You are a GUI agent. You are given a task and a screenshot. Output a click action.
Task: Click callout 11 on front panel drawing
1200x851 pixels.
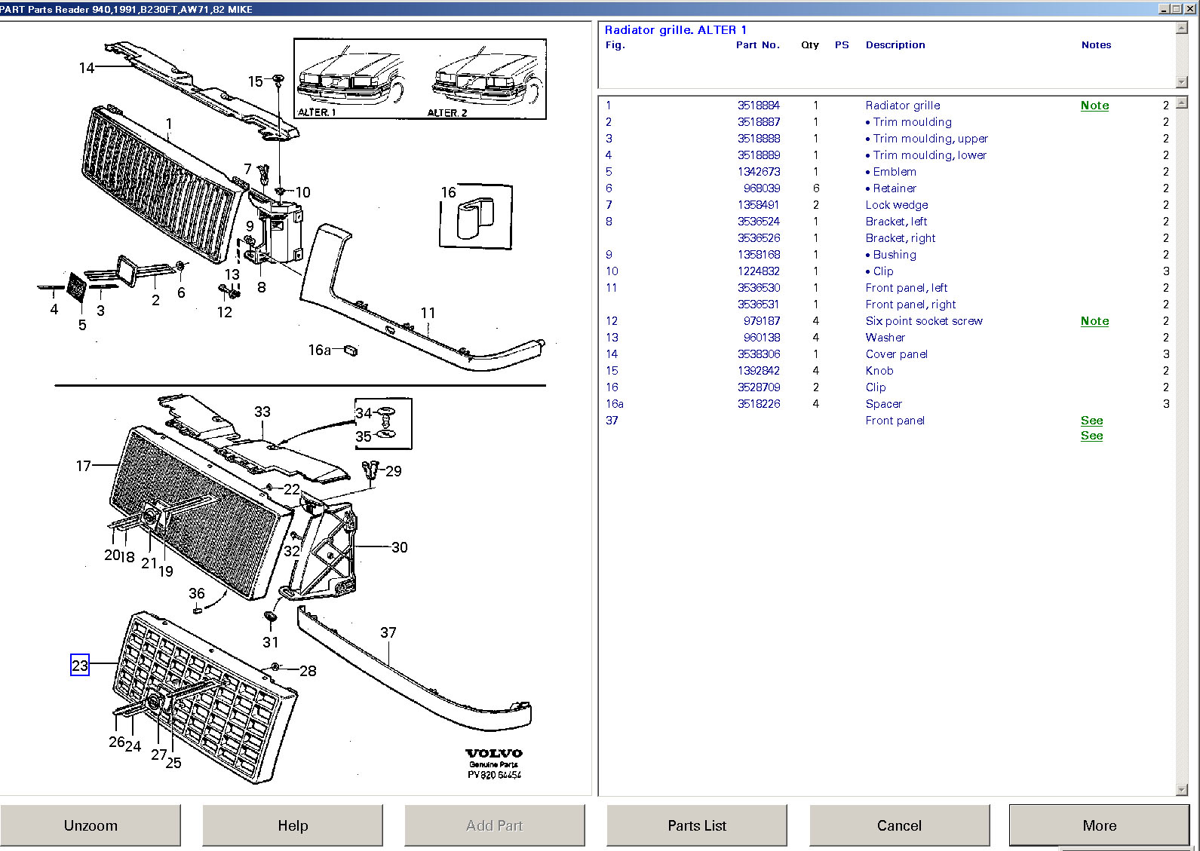428,313
